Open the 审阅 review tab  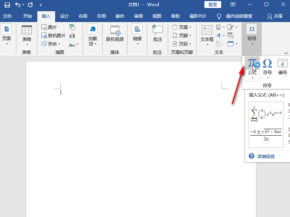(x=138, y=16)
